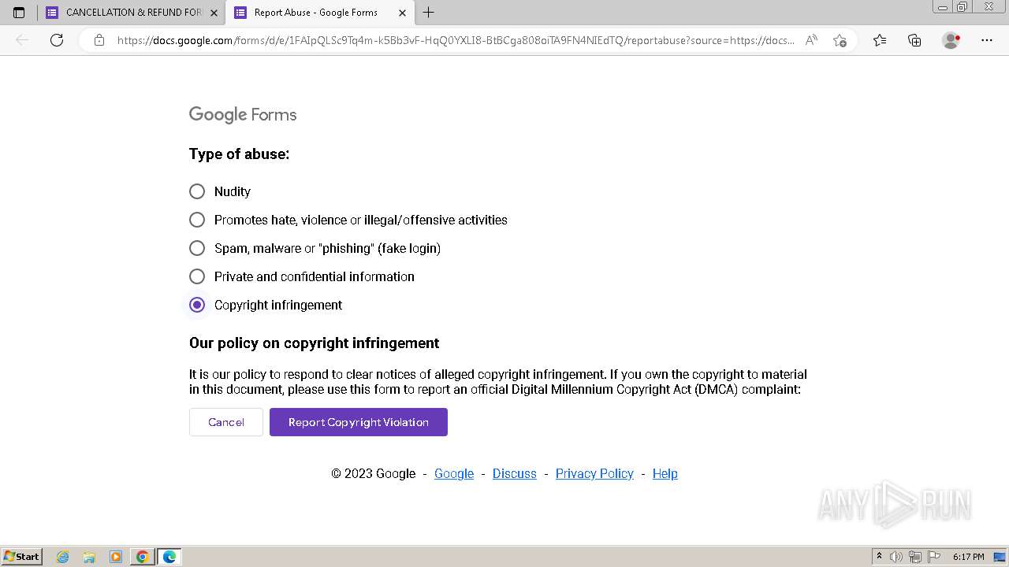
Task: Select Microsoft Edge taskbar icon
Action: point(169,557)
